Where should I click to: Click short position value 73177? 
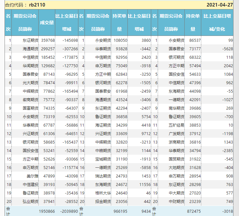195,49
